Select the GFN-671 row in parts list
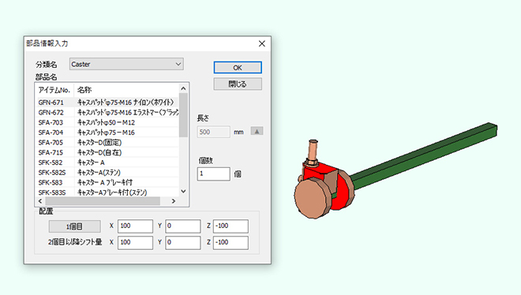The image size is (521, 295). (107, 103)
